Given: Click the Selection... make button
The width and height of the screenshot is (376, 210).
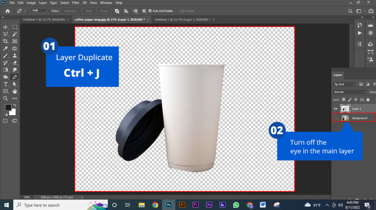Looking at the screenshot, I should click(x=71, y=11).
